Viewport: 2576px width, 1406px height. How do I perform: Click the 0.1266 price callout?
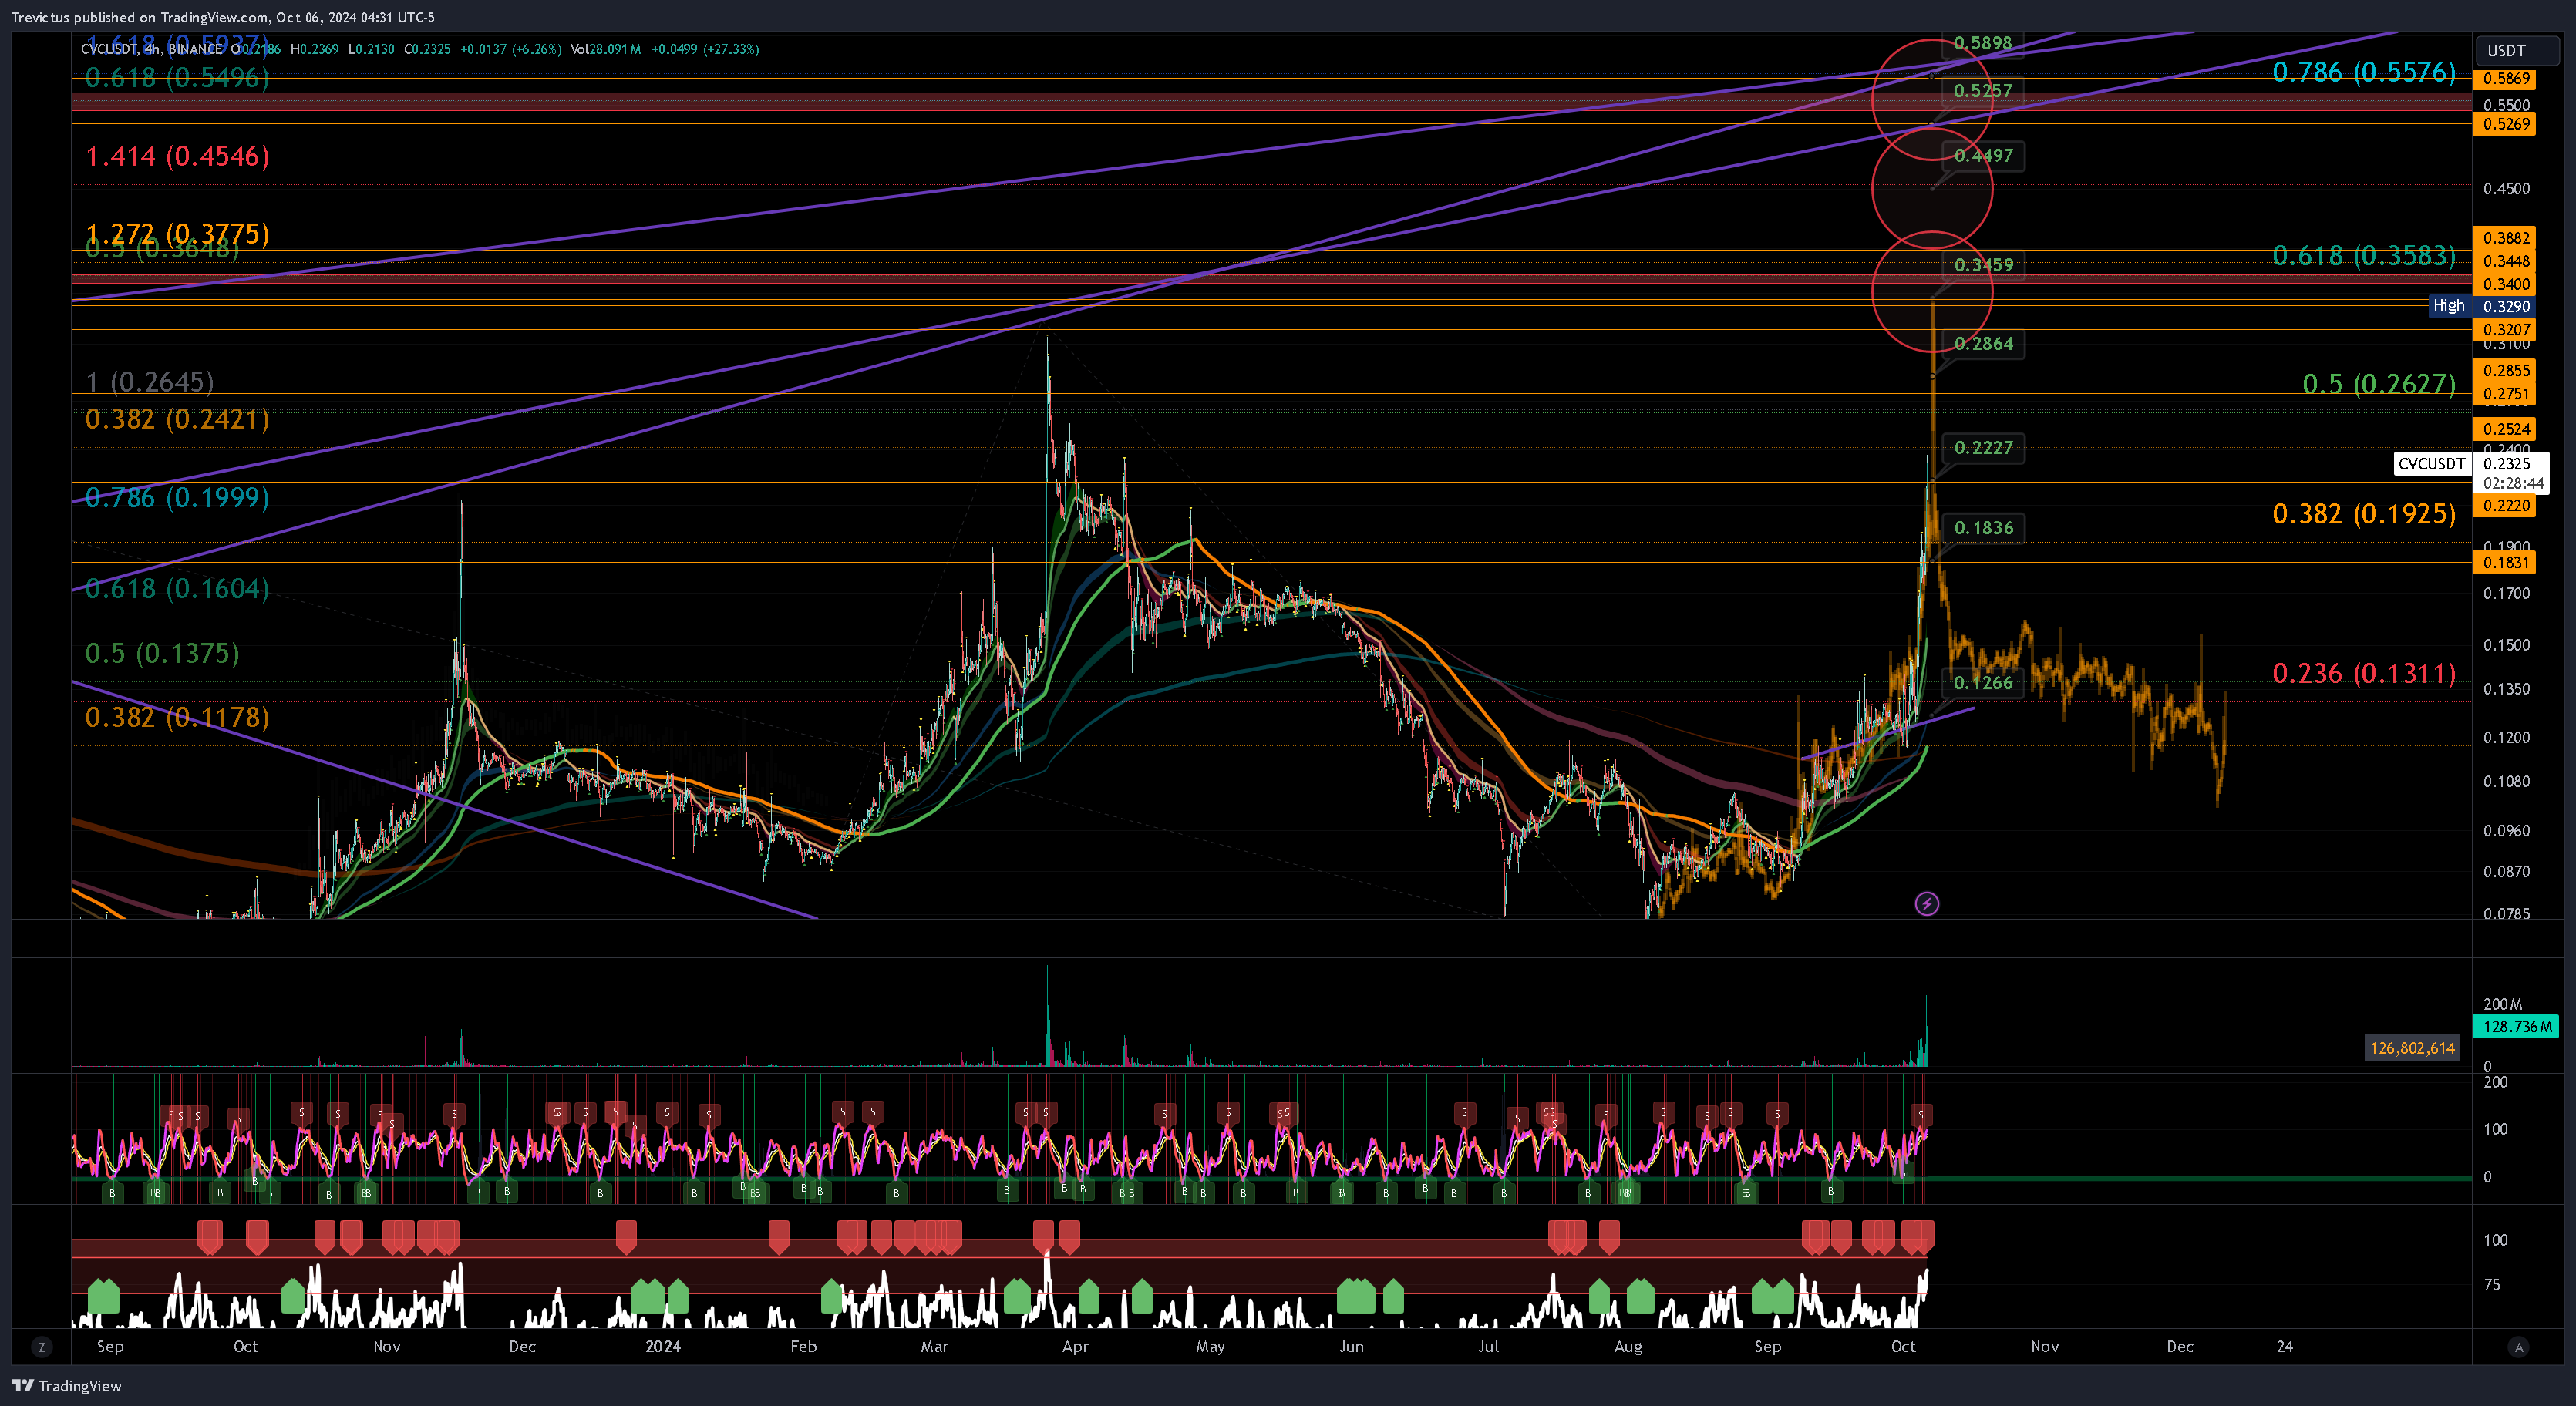[x=1983, y=683]
